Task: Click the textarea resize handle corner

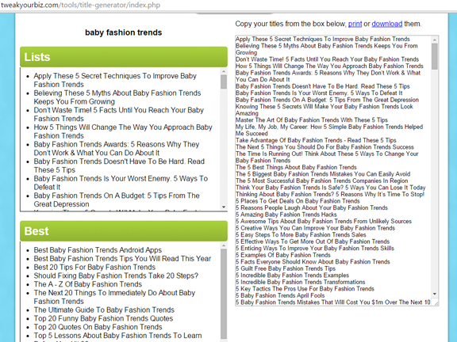Action: [436, 303]
